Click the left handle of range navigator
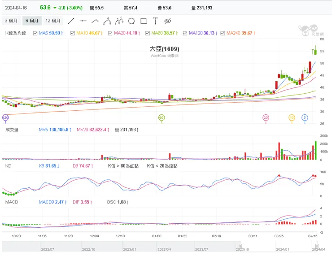 click(240, 246)
